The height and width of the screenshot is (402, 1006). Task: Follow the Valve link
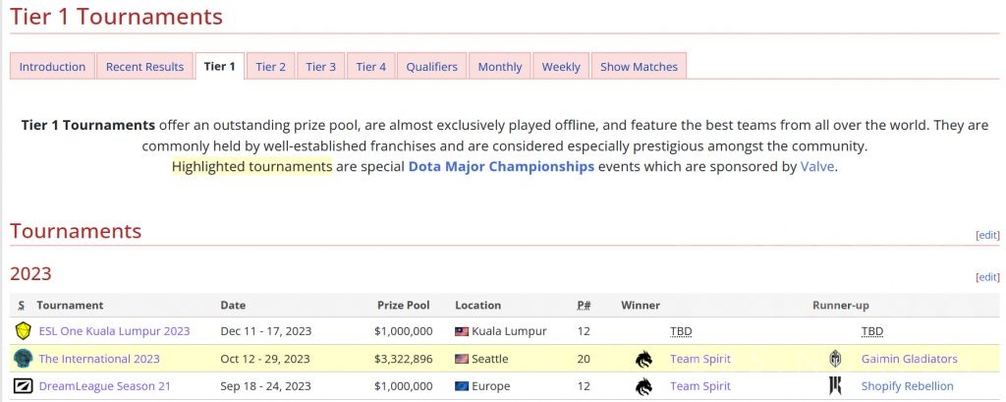point(817,166)
